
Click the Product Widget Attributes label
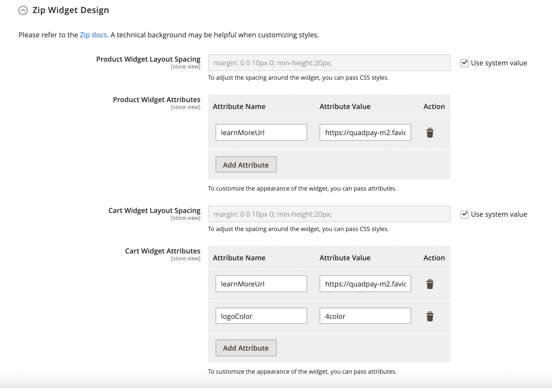click(156, 100)
